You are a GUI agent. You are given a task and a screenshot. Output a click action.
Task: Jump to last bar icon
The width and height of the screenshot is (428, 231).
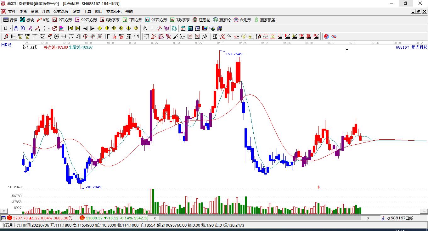point(78,28)
